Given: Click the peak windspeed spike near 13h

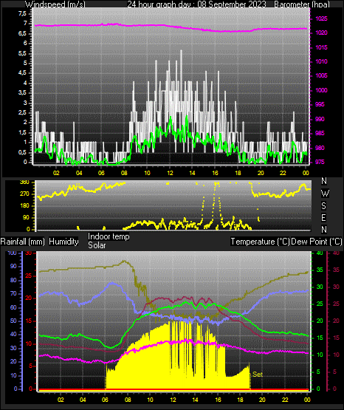Looking at the screenshot, I should coord(181,52).
